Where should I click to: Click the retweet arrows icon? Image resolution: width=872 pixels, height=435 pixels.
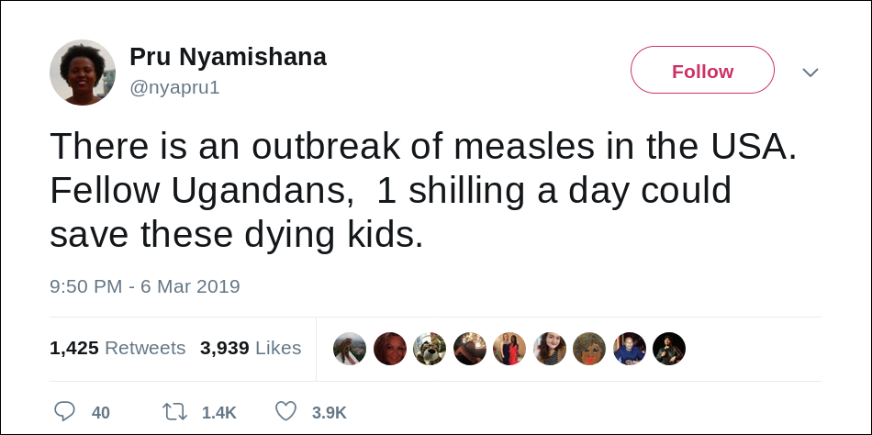[x=174, y=412]
